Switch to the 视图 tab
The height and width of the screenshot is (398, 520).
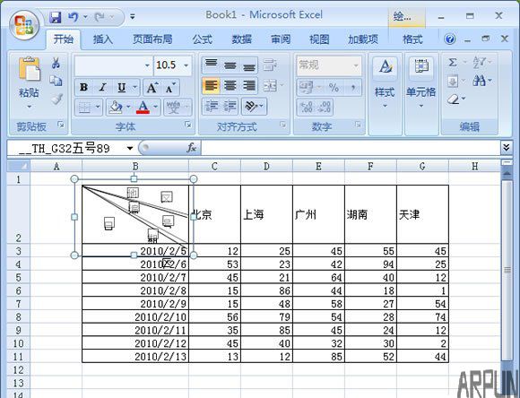319,39
